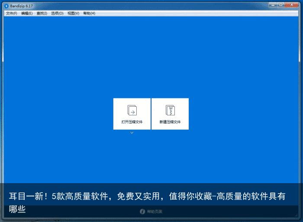Open the 选项(O) menu

coord(57,13)
